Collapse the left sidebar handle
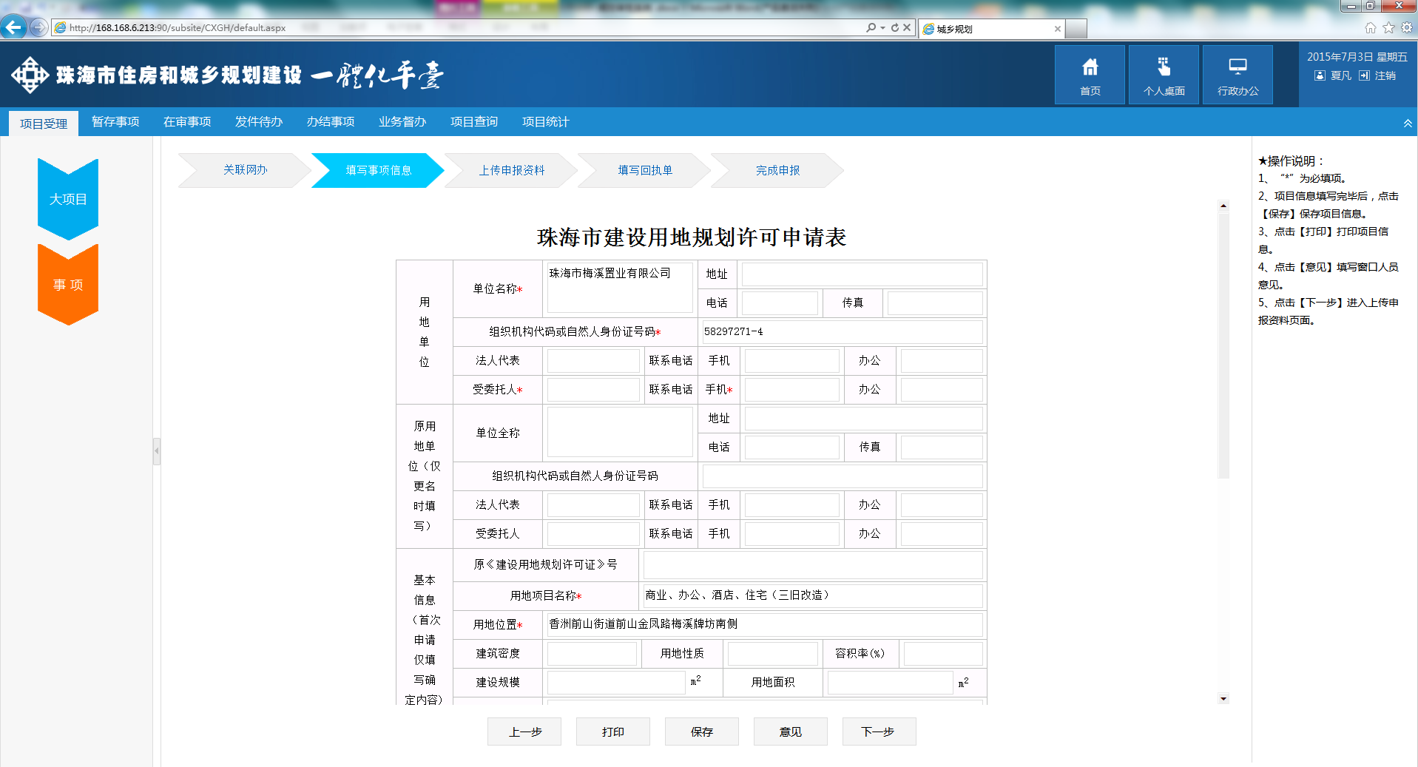Image resolution: width=1418 pixels, height=767 pixels. (x=156, y=451)
